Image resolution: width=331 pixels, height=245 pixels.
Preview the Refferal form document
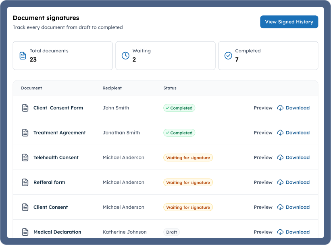click(x=263, y=182)
